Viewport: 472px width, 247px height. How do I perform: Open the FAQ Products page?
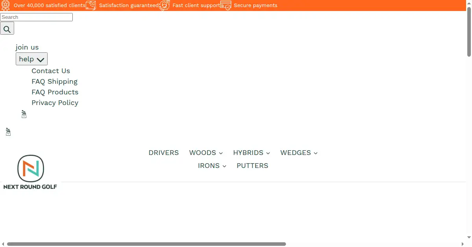[x=55, y=92]
